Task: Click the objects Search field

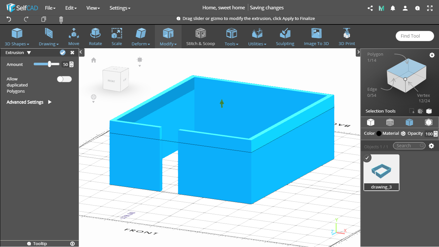Action: point(409,146)
